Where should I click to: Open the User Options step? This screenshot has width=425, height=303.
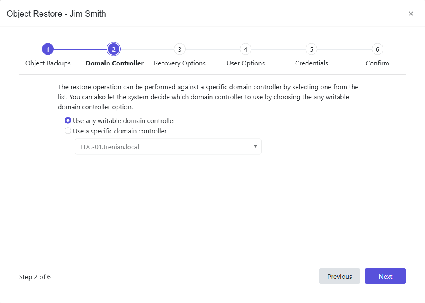coord(245,63)
